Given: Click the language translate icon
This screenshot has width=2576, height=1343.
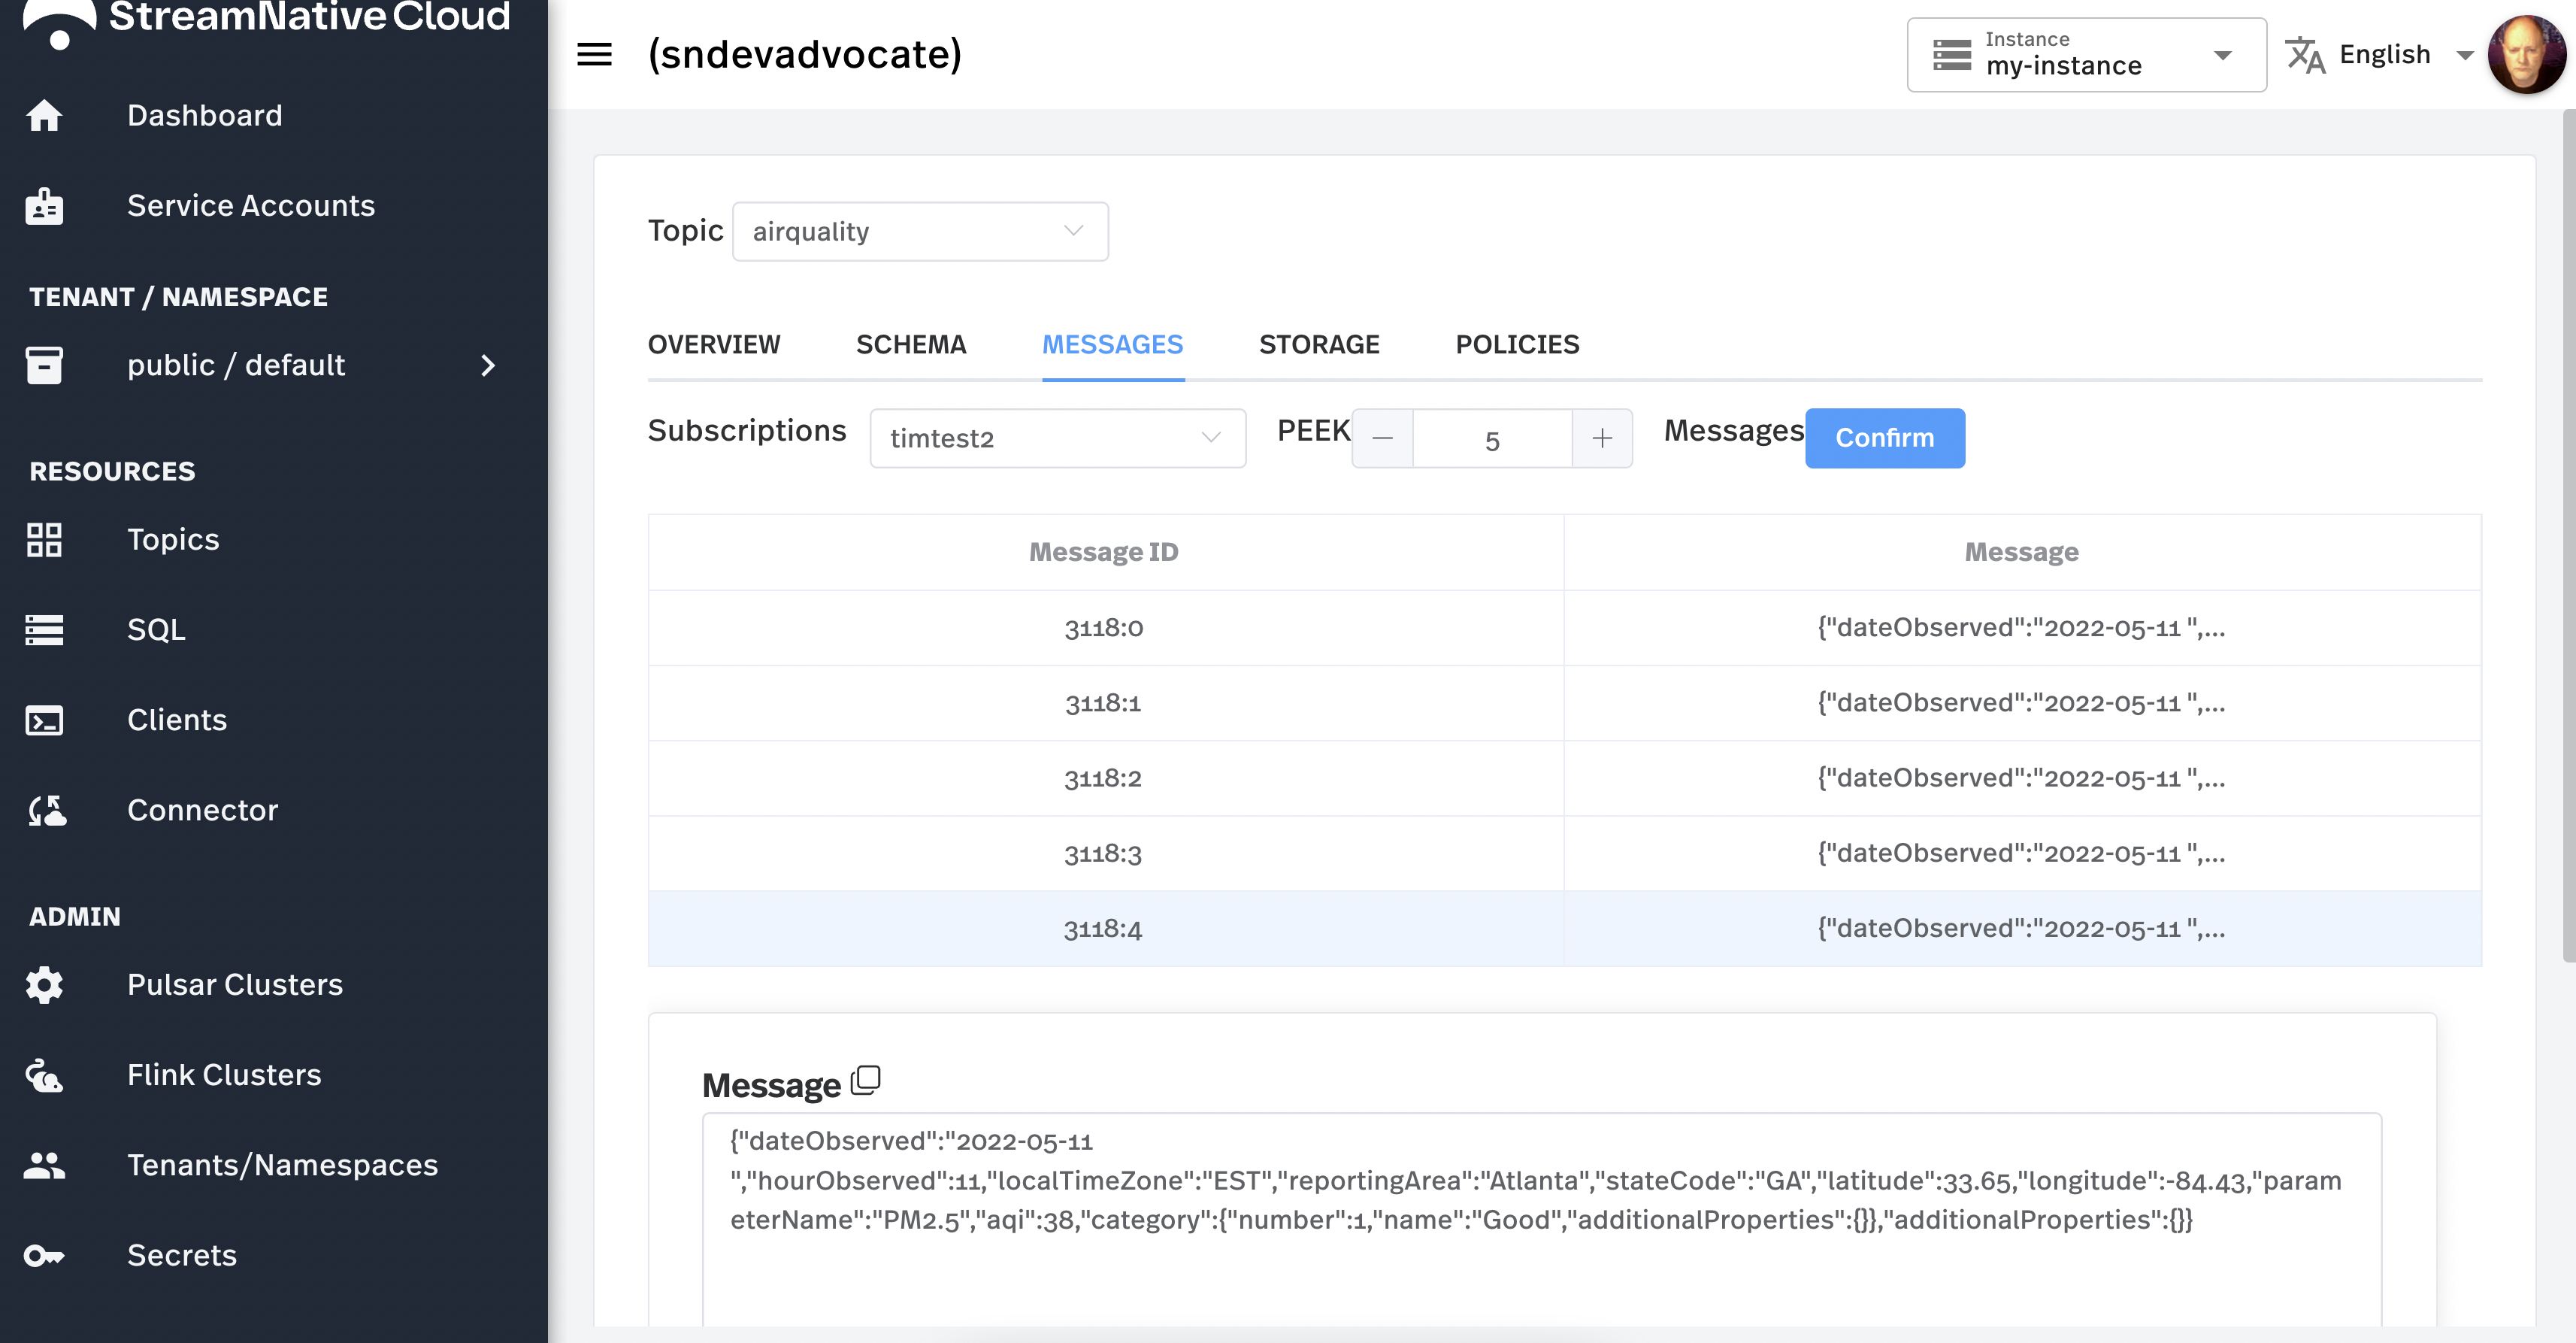Looking at the screenshot, I should click(x=2305, y=55).
